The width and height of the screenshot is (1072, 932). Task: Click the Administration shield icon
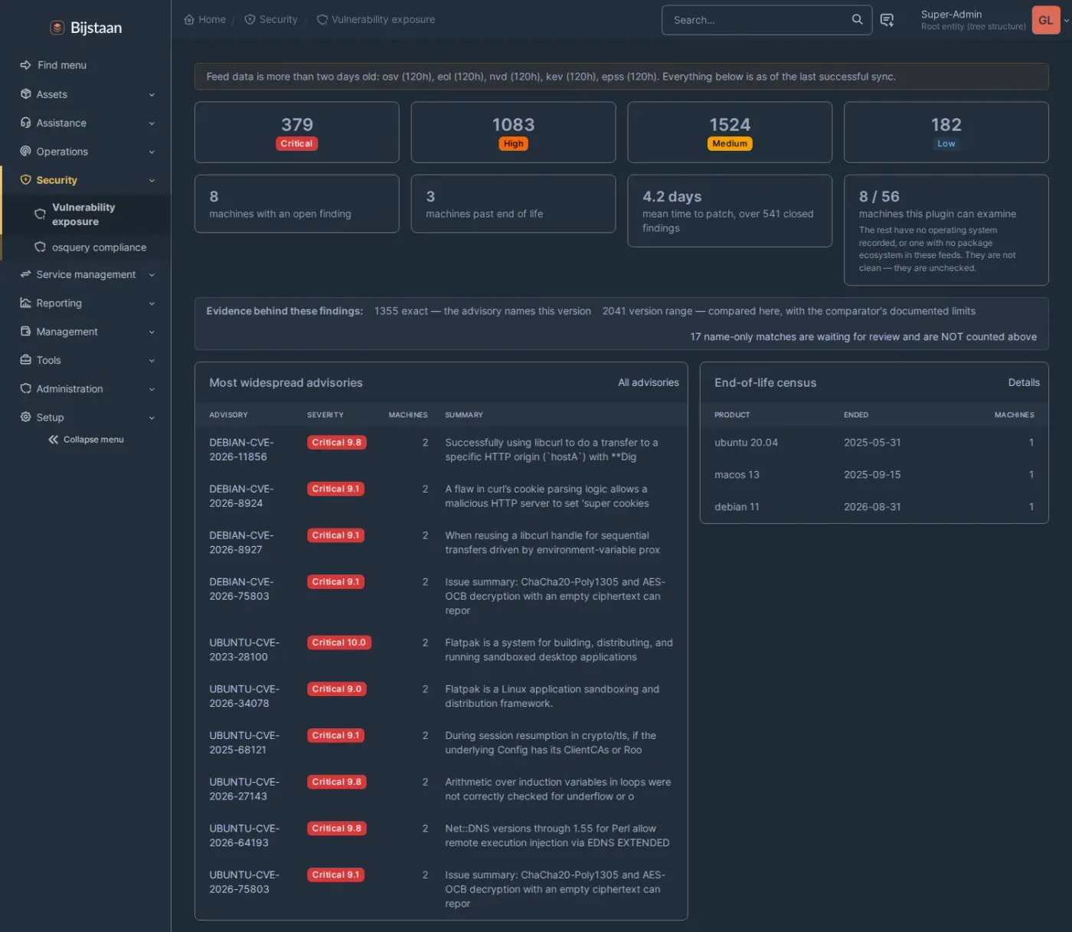25,389
